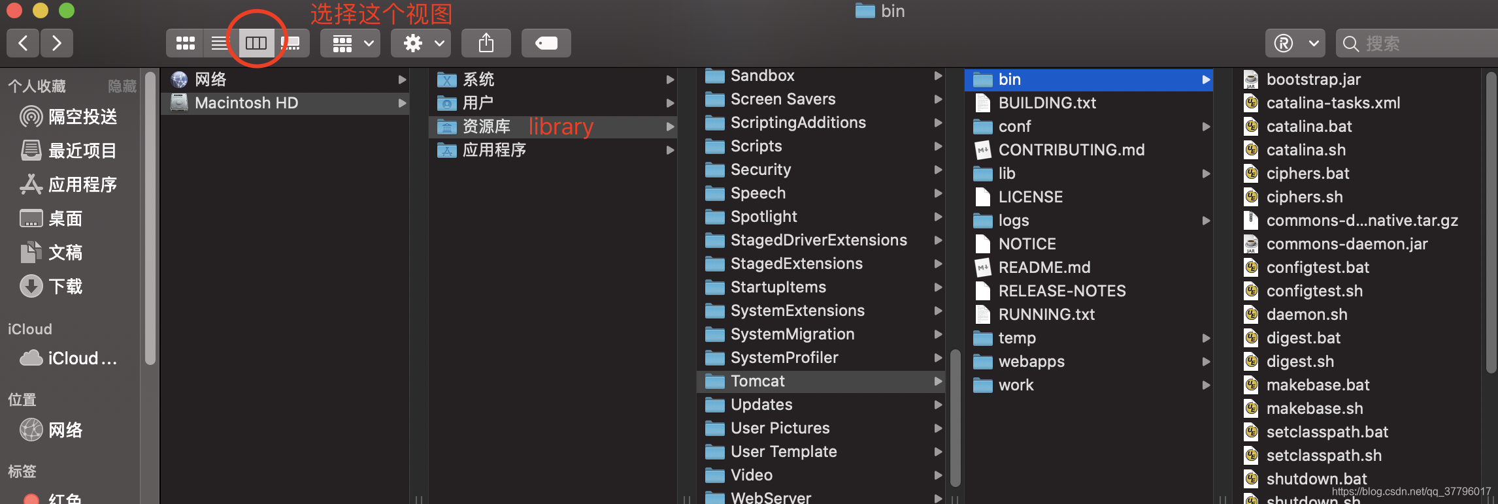Select README.md file
The height and width of the screenshot is (504, 1498).
point(1089,268)
